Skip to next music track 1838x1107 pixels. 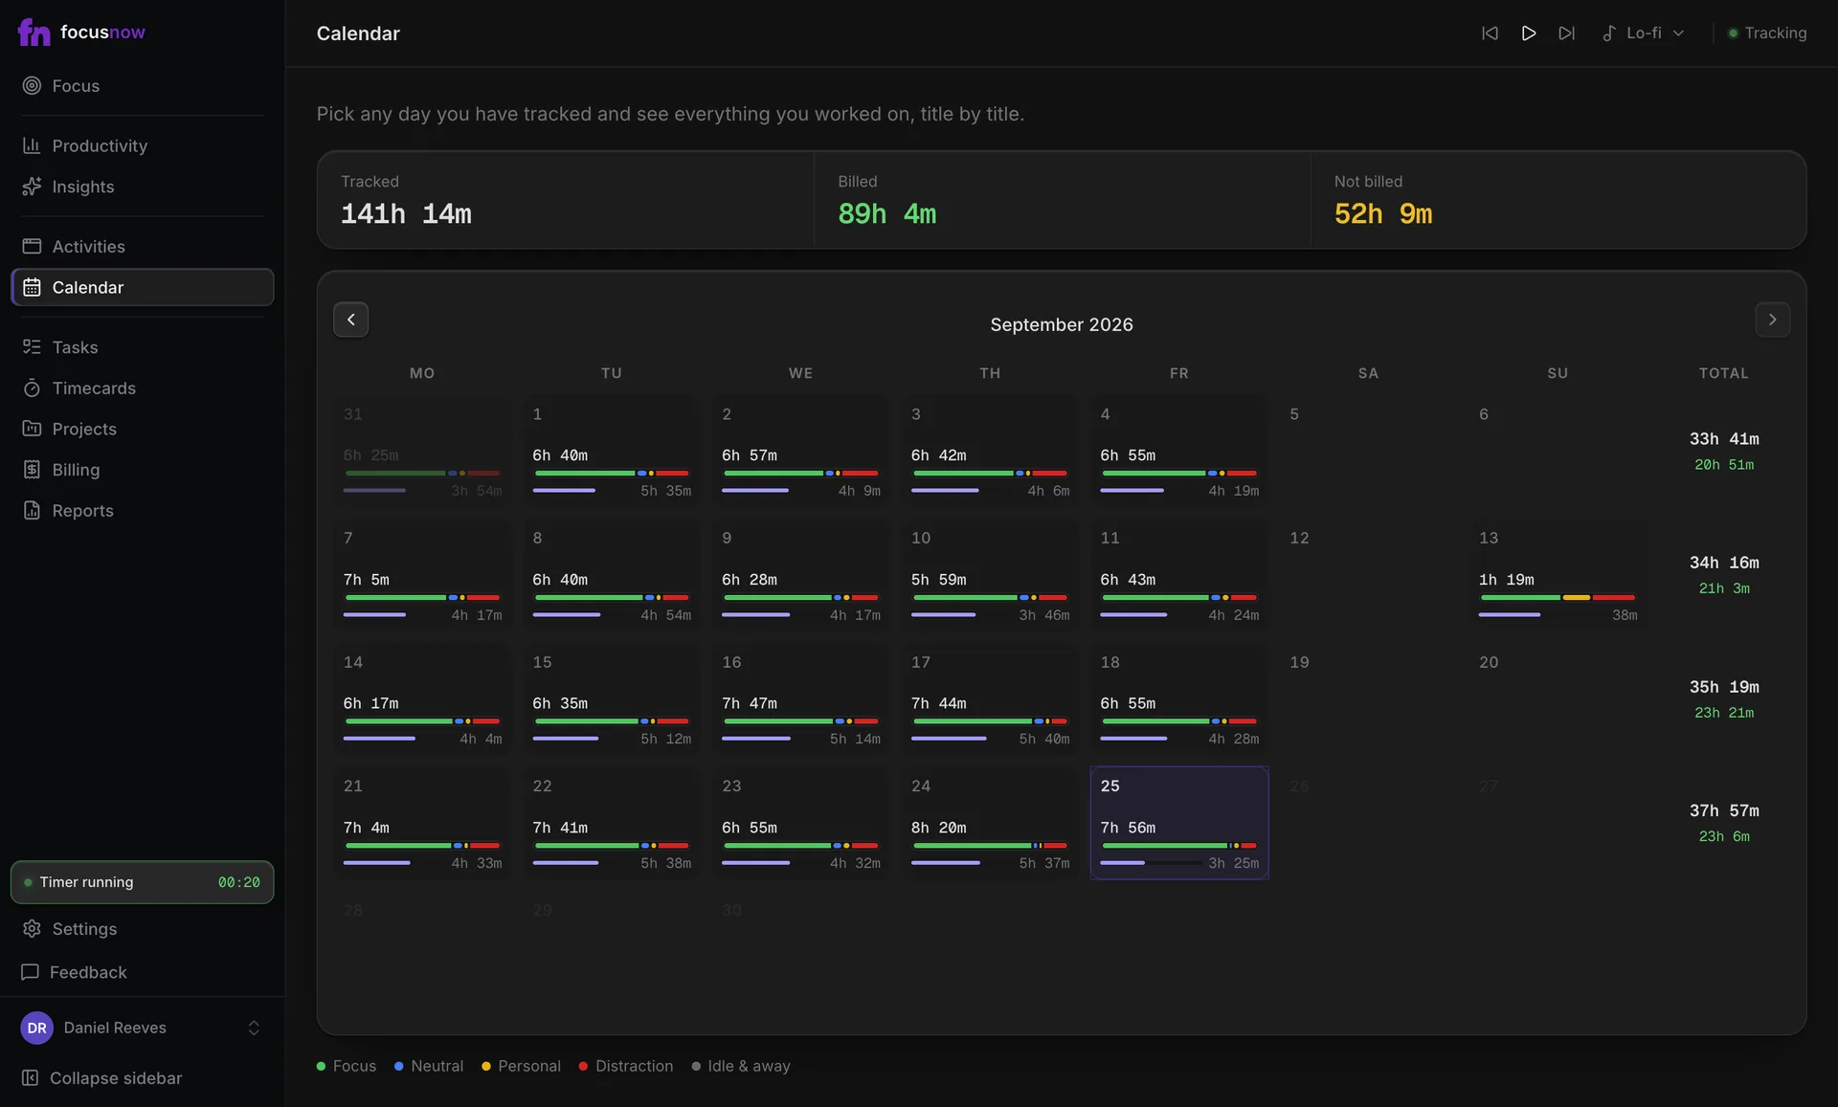click(x=1567, y=33)
